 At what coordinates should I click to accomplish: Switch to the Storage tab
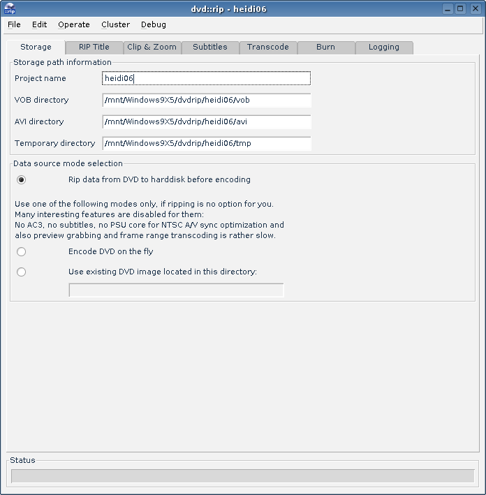36,47
